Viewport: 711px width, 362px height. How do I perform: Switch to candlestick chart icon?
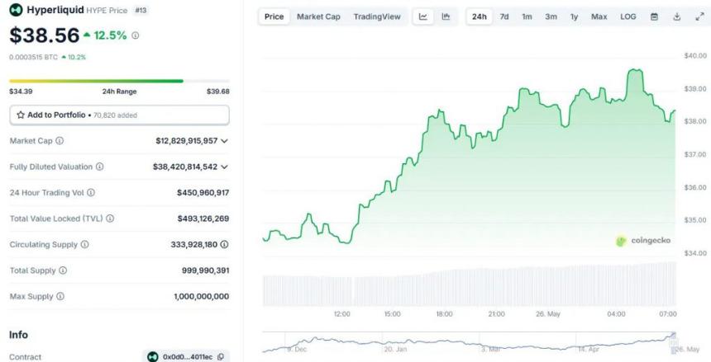tap(446, 16)
